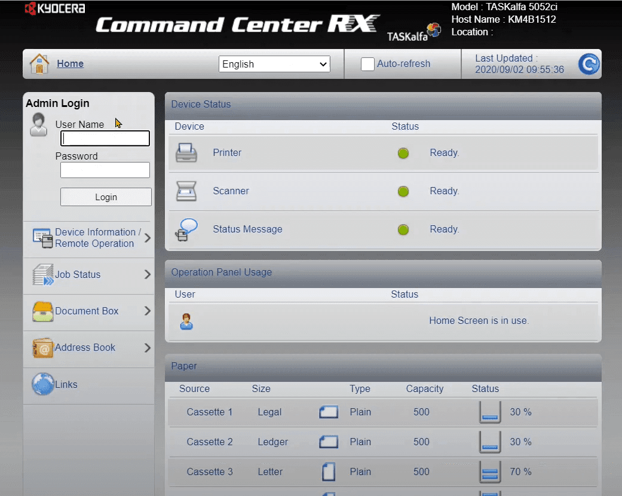Viewport: 622px width, 496px height.
Task: Open the Links menu item
Action: [89, 384]
